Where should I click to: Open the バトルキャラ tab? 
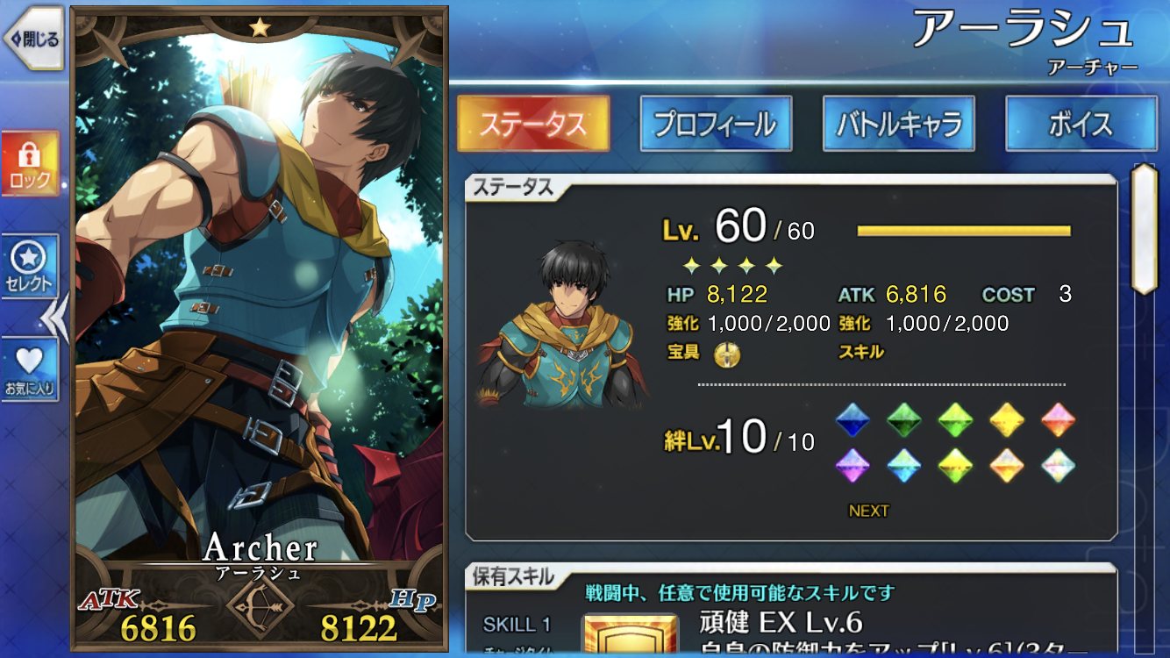(898, 124)
